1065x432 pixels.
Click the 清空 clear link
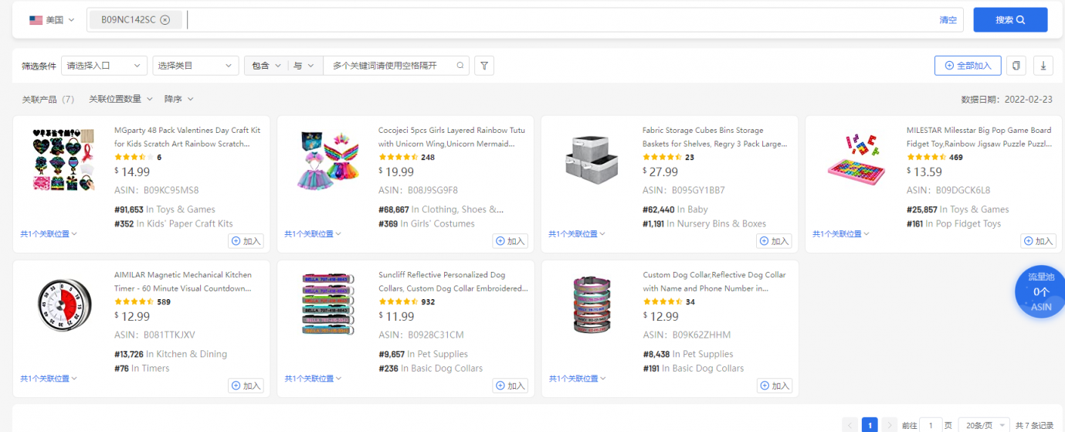tap(948, 20)
